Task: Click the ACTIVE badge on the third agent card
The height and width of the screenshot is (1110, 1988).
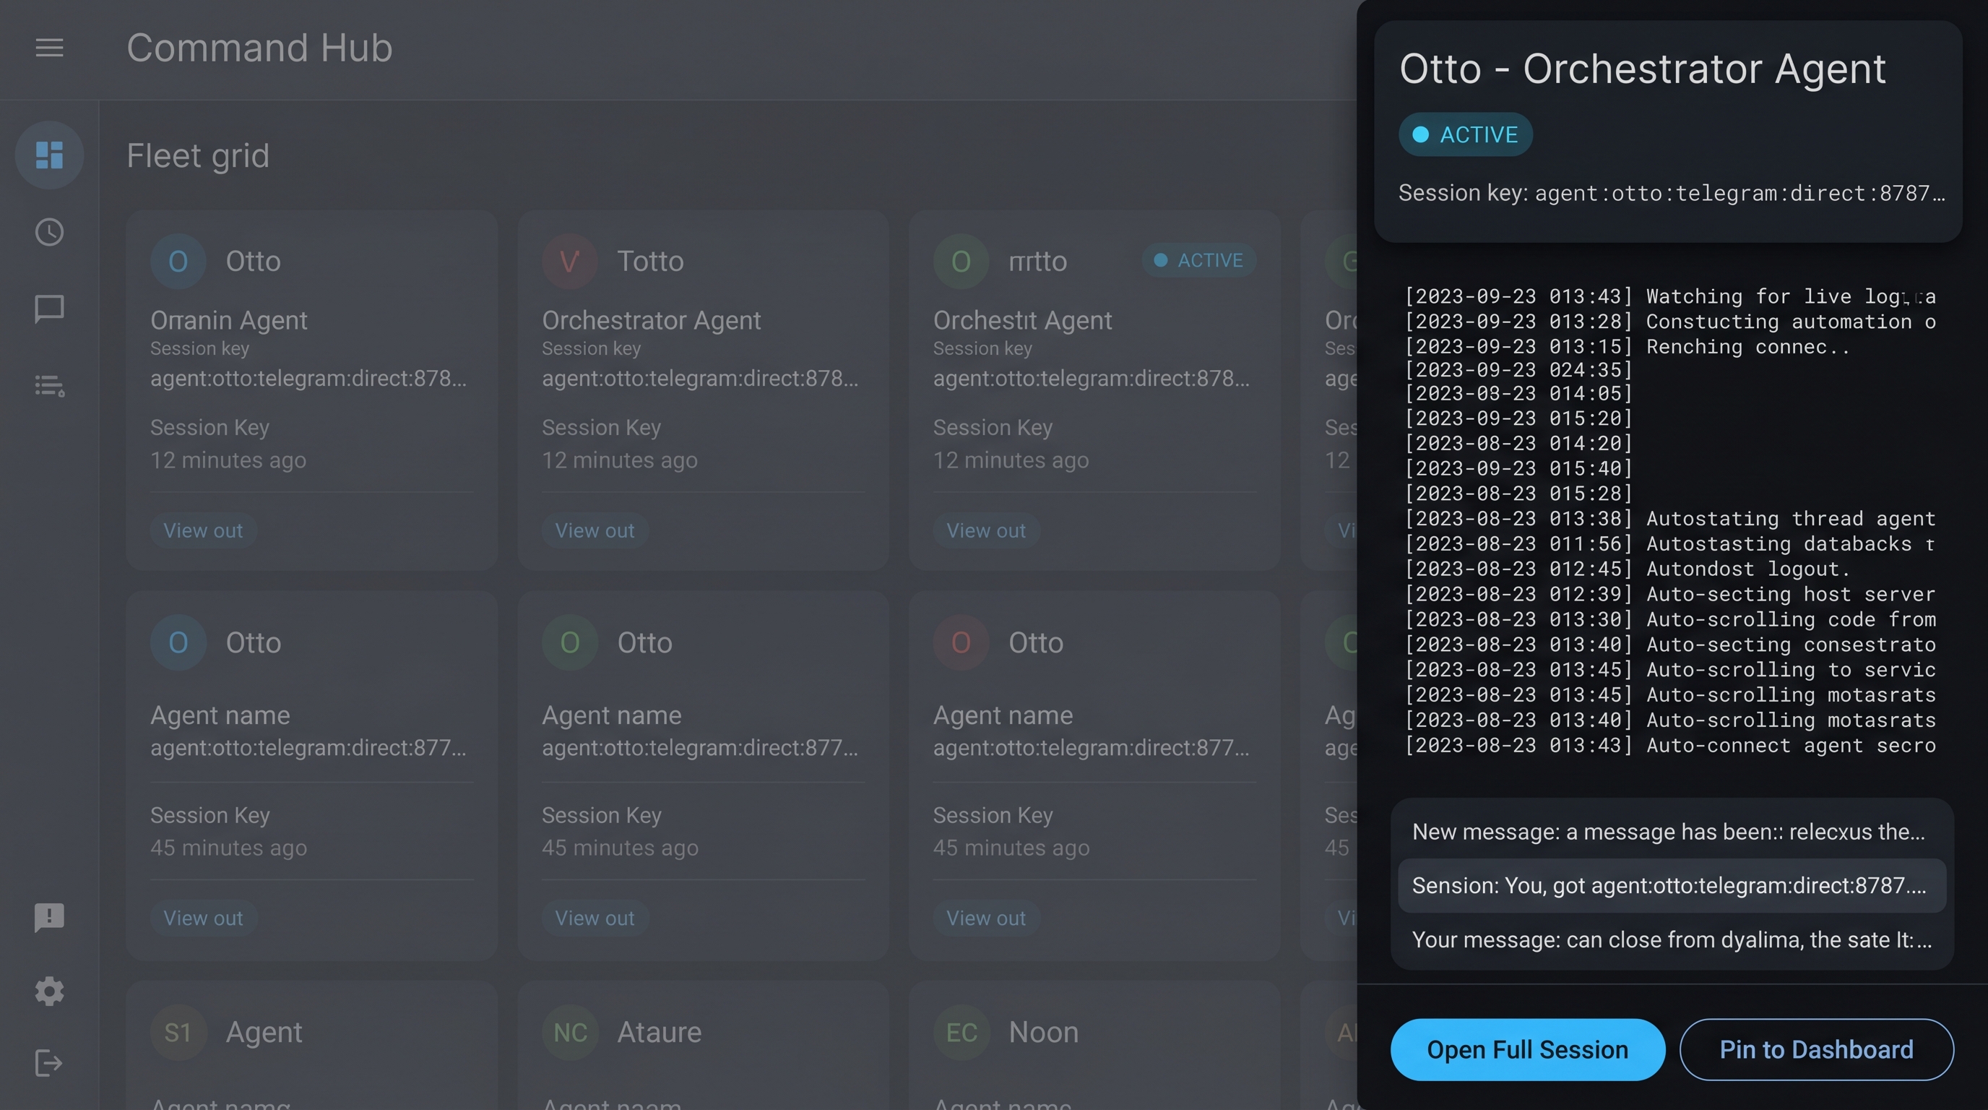Action: (x=1199, y=260)
